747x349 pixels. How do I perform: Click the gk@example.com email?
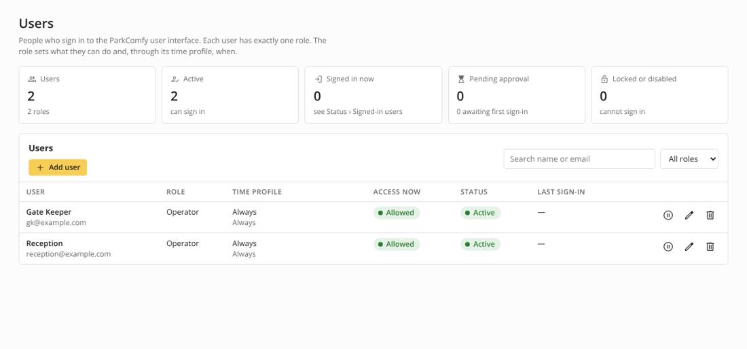56,222
